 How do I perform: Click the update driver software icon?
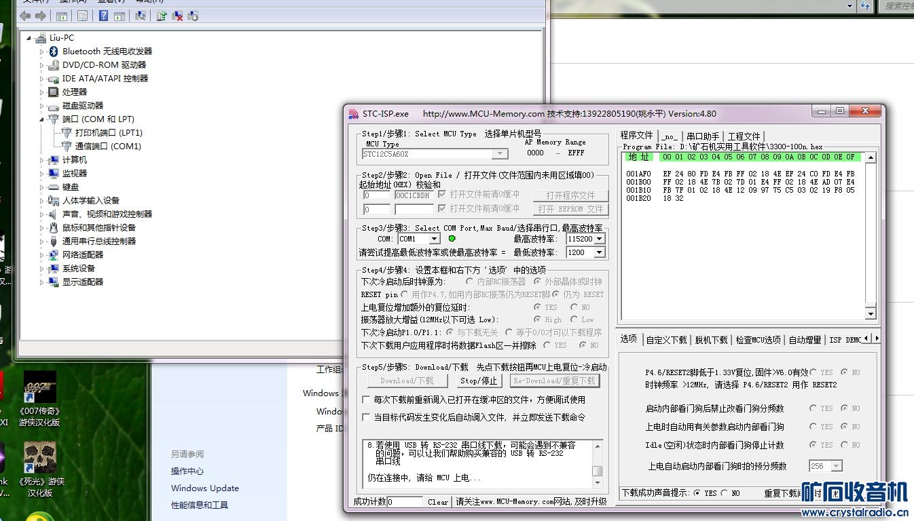[x=161, y=16]
